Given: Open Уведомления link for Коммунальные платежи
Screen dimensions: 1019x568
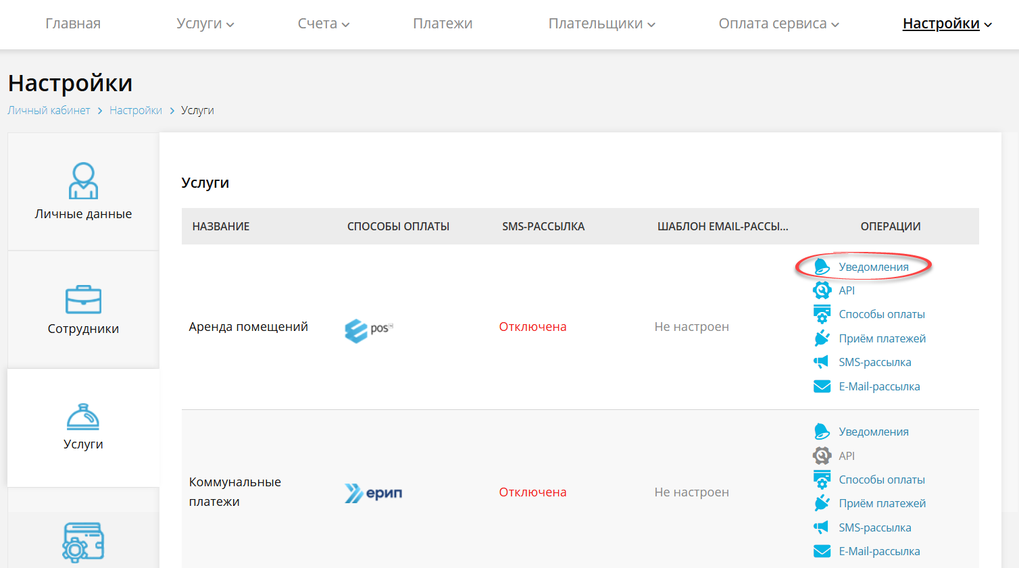Looking at the screenshot, I should coord(874,432).
